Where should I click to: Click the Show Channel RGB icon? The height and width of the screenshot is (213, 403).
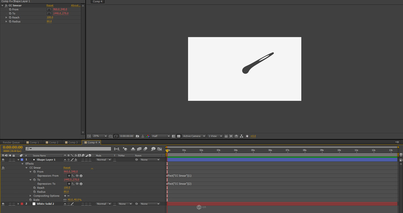click(148, 136)
